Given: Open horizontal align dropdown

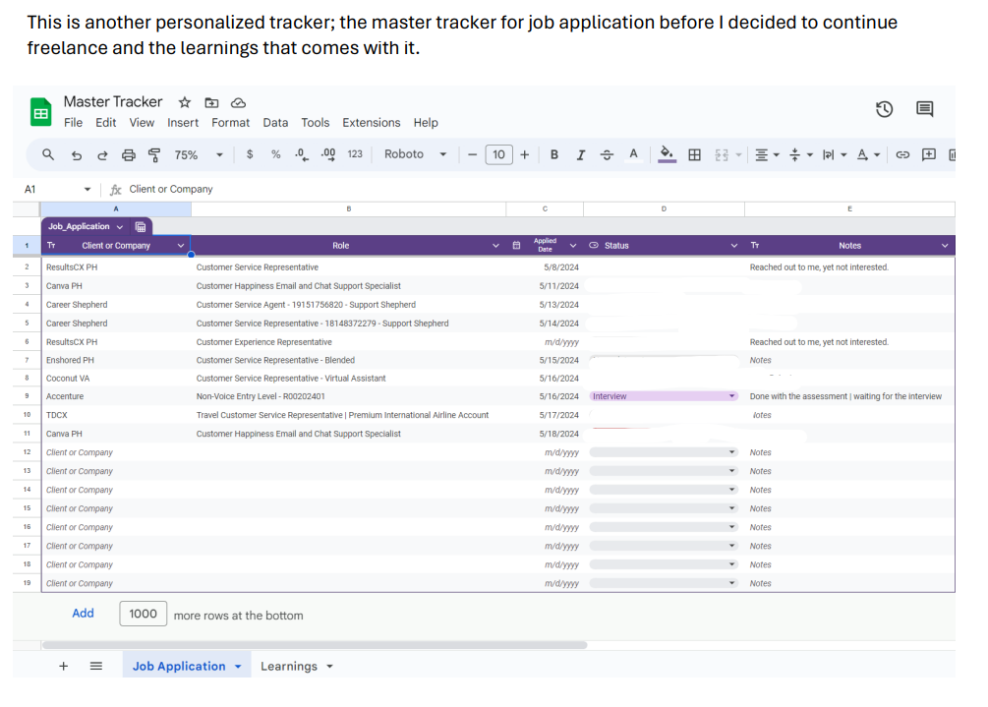Looking at the screenshot, I should pyautogui.click(x=767, y=155).
